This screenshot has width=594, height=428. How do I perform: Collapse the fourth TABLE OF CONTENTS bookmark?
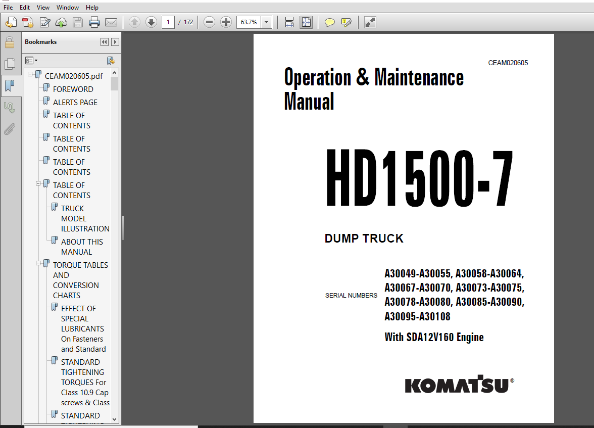[38, 183]
